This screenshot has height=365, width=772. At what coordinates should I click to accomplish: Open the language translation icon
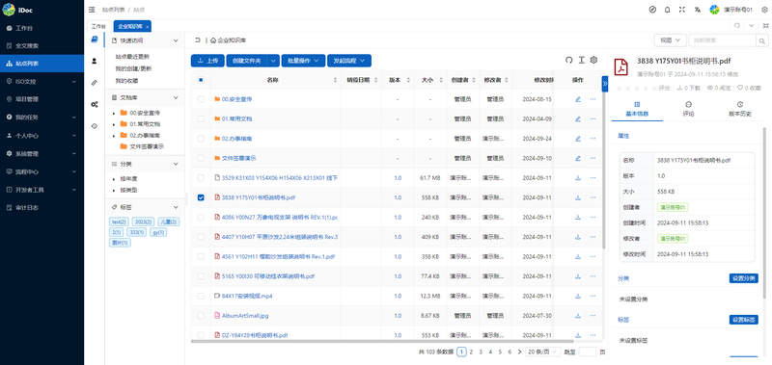pos(697,10)
